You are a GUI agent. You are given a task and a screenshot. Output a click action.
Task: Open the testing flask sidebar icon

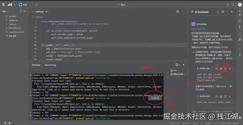pos(240,55)
